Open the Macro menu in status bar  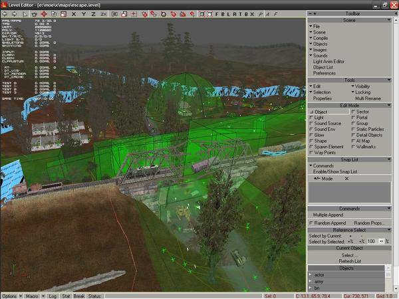31,295
